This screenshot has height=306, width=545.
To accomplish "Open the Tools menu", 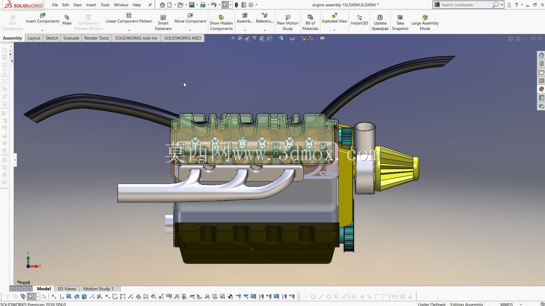I will (x=105, y=5).
